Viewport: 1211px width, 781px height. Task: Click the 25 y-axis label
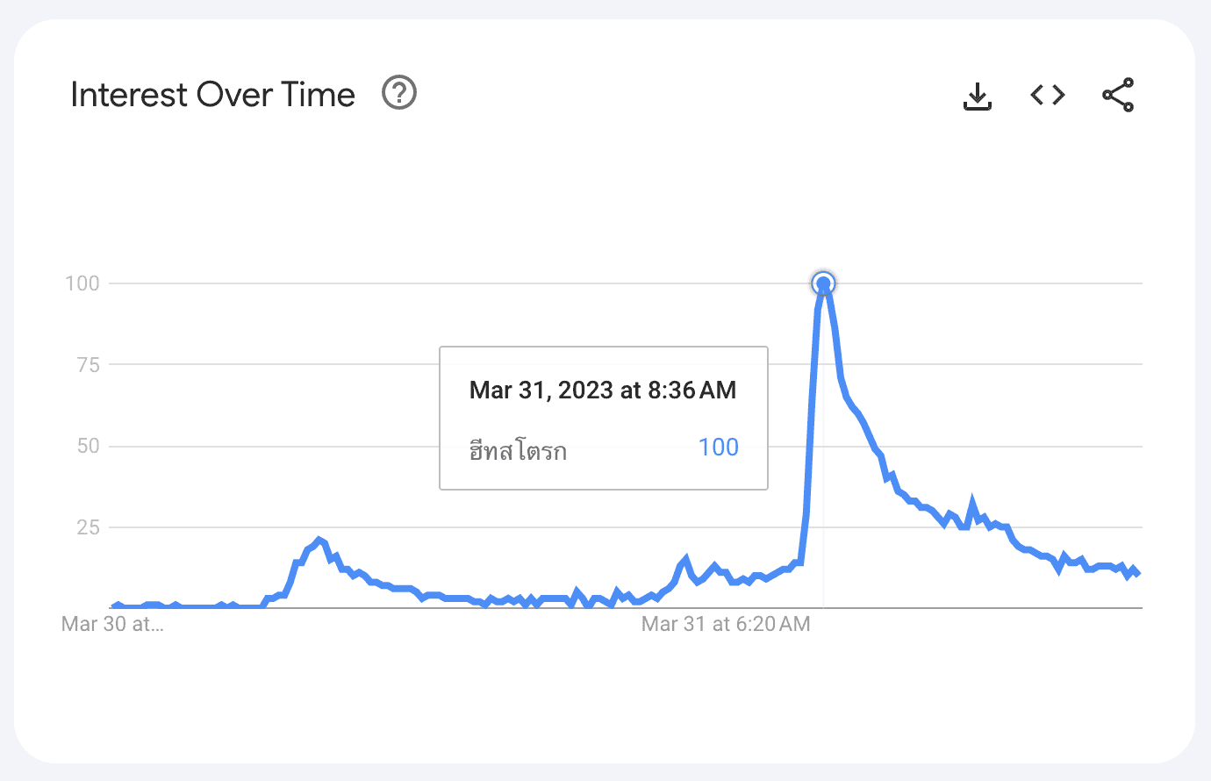point(88,527)
